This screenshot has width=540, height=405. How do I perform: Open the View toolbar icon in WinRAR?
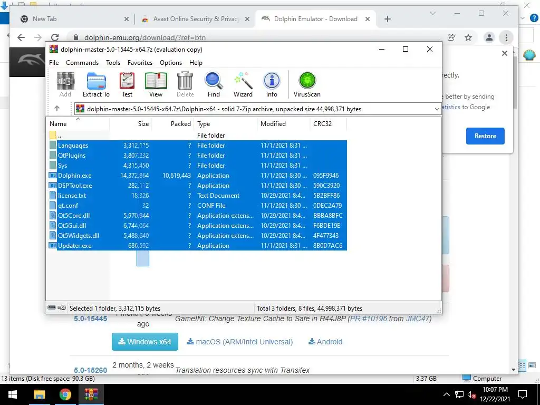pyautogui.click(x=156, y=84)
